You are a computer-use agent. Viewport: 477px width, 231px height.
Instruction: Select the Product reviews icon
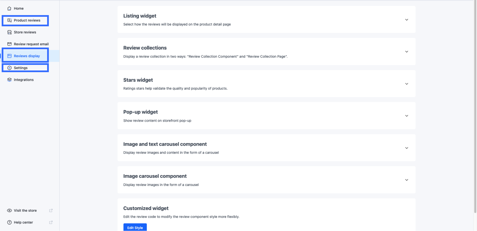(9, 20)
